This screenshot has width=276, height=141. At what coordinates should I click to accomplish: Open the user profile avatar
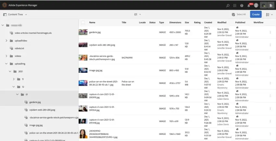256,5
